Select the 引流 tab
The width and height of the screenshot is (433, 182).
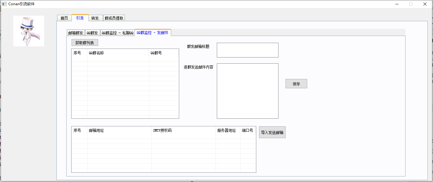[x=80, y=18]
